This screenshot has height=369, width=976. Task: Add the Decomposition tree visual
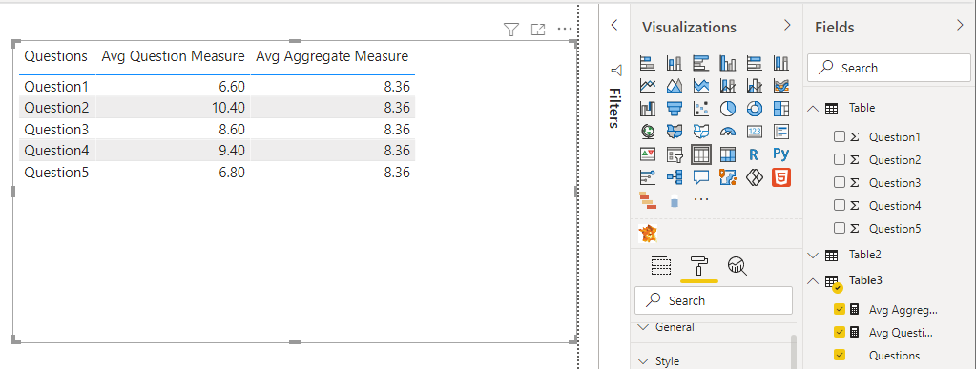(x=675, y=177)
